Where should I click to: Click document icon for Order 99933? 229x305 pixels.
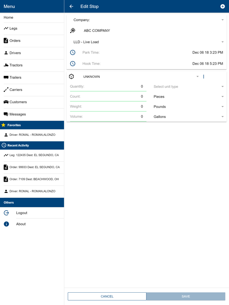click(x=6, y=167)
